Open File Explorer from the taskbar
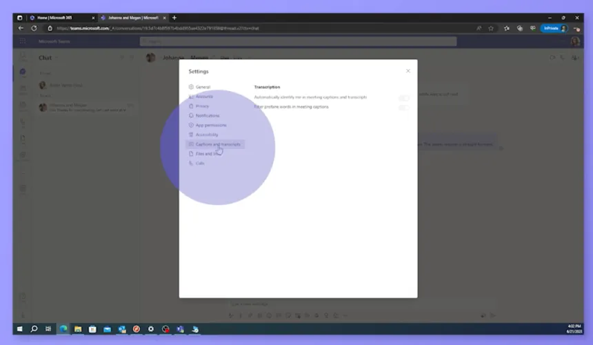The width and height of the screenshot is (593, 345). (x=78, y=329)
